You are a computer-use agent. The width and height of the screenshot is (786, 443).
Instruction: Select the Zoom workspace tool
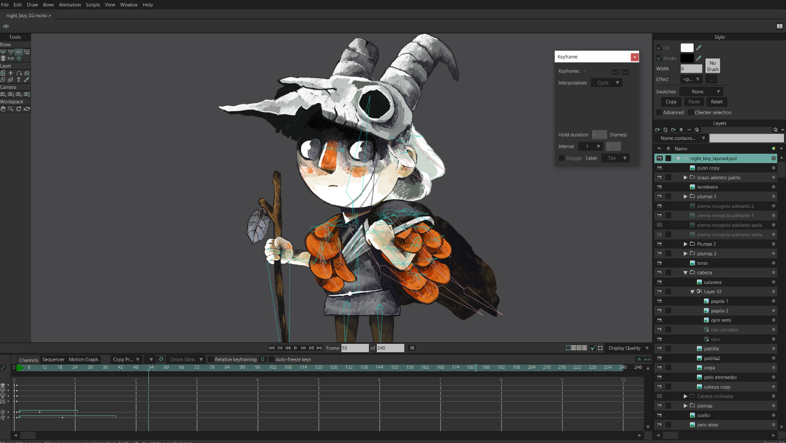tap(10, 109)
